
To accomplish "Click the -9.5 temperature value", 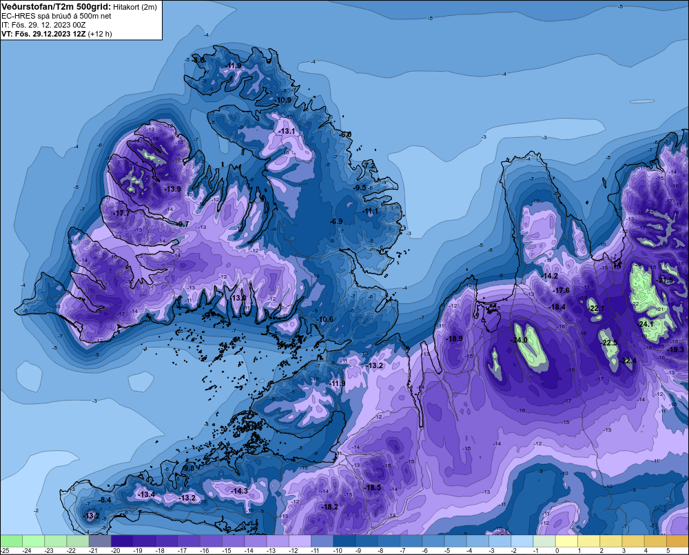I will tap(360, 188).
